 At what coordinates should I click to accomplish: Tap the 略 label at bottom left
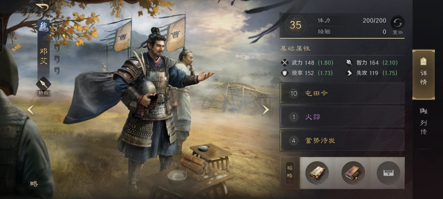(34, 184)
